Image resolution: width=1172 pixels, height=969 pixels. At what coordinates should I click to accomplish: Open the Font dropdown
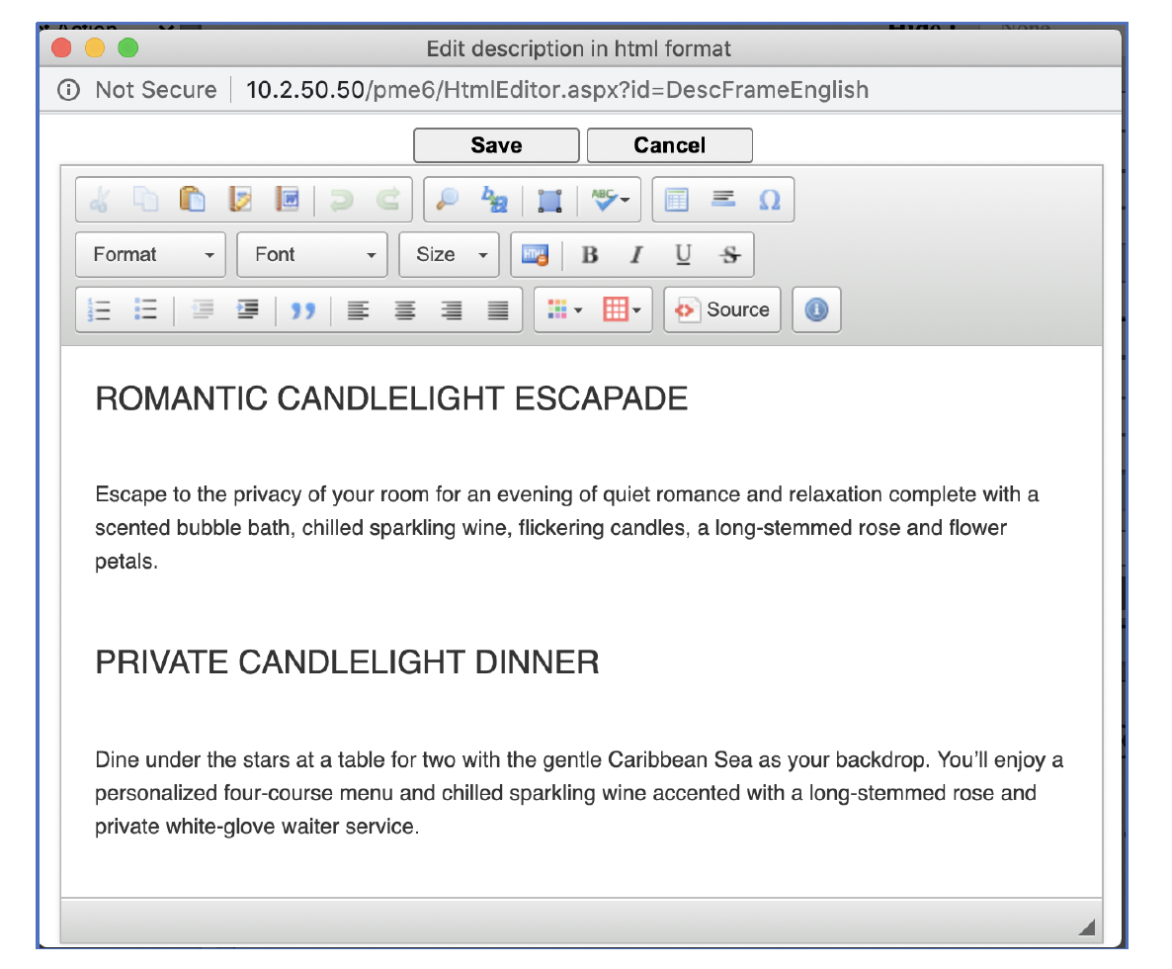tap(312, 255)
